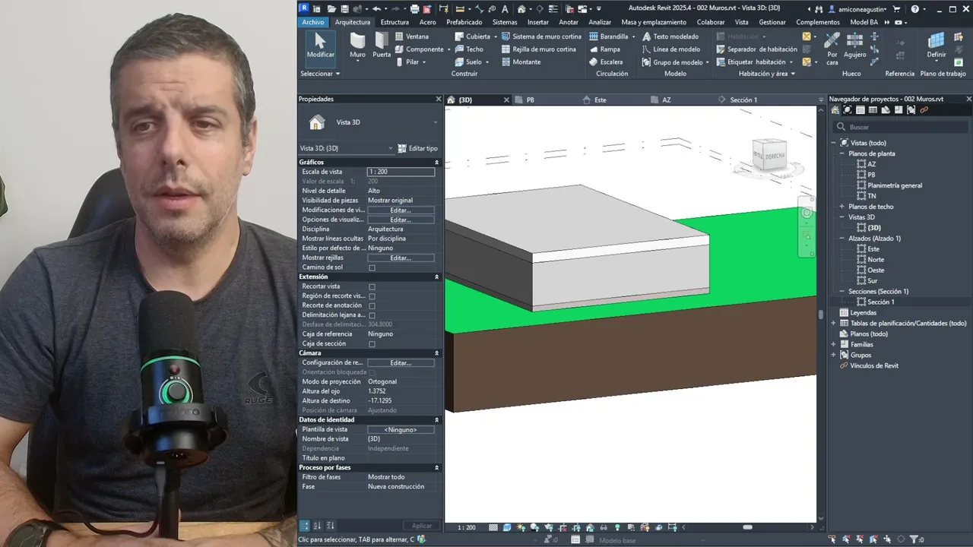Image resolution: width=973 pixels, height=547 pixels.
Task: Click the Agujero shaft tool
Action: coord(855,46)
